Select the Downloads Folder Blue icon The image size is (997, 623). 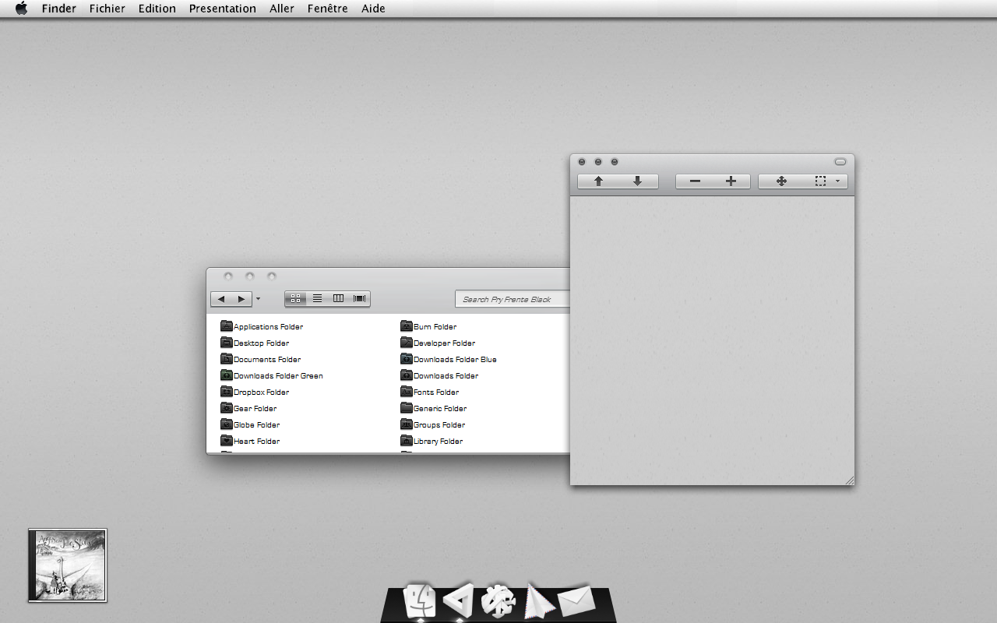pyautogui.click(x=407, y=359)
